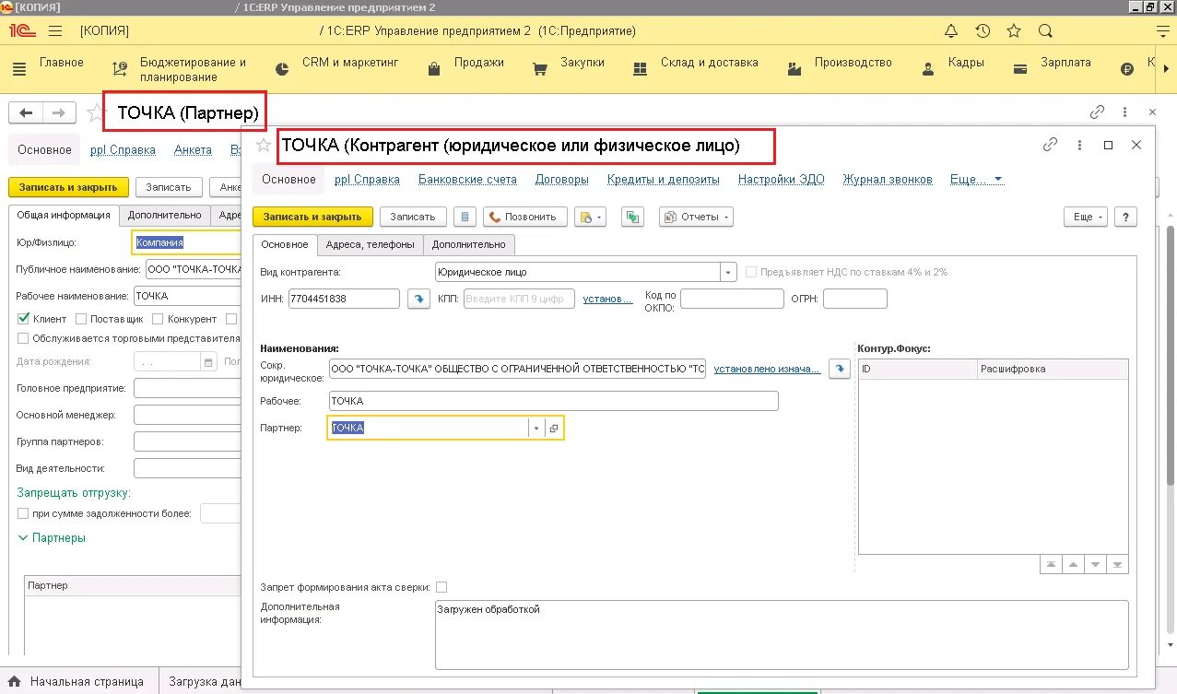This screenshot has height=694, width=1177.
Task: Toggle при сумме задолженности более checkbox
Action: 24,513
